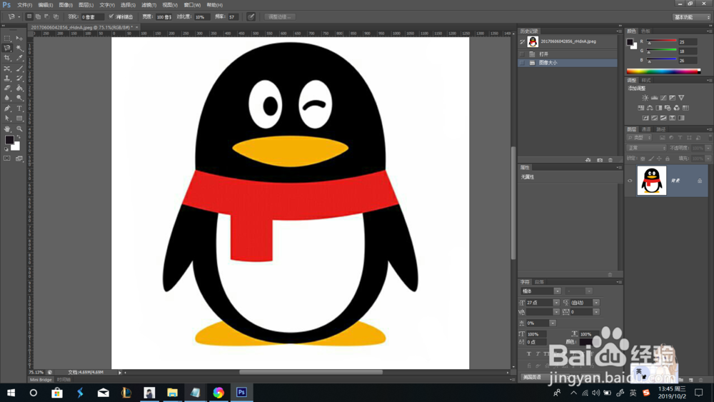This screenshot has width=714, height=402.
Task: Open Photoshop from the Windows taskbar
Action: click(241, 393)
